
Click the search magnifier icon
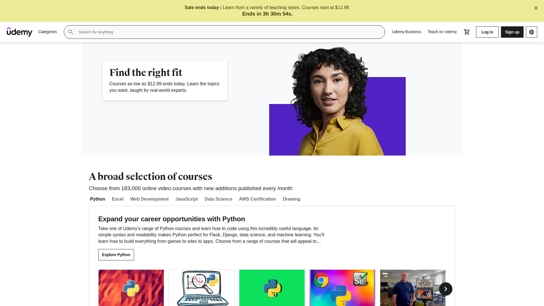tap(71, 32)
